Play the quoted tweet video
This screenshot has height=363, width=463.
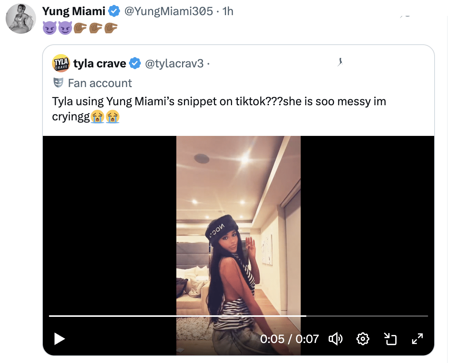60,338
